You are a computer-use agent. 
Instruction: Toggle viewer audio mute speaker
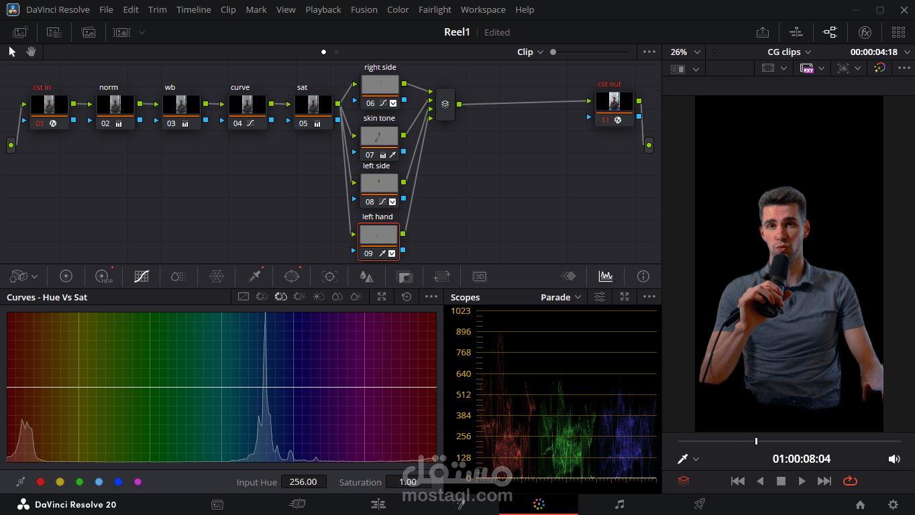894,459
